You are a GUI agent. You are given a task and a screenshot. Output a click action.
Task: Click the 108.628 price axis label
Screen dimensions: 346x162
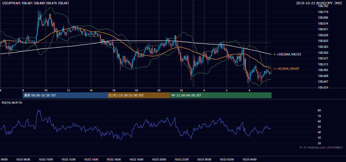[323, 35]
